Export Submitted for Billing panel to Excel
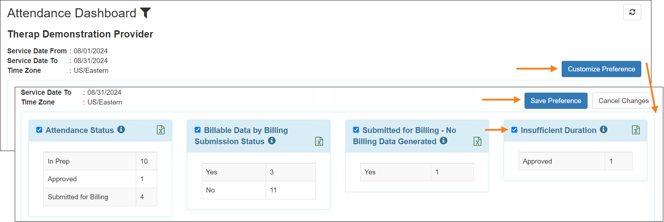This screenshot has height=222, width=664. [x=477, y=142]
